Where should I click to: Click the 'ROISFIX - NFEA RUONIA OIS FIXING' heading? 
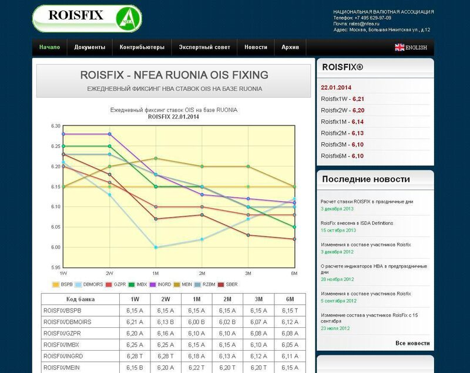[174, 75]
